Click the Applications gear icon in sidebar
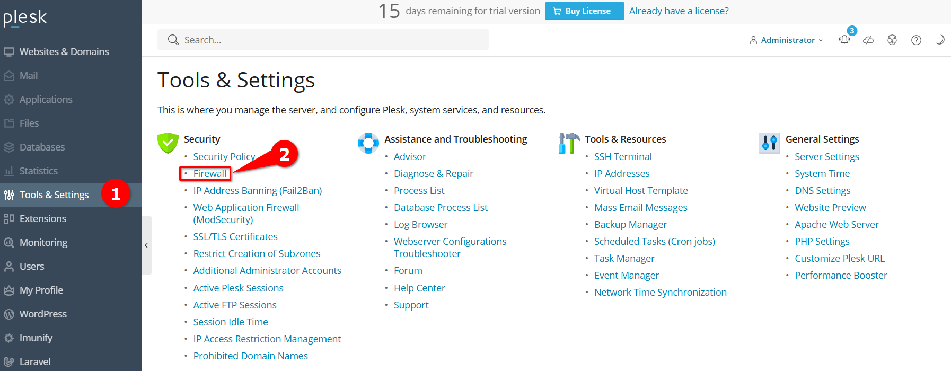This screenshot has height=371, width=951. pyautogui.click(x=9, y=100)
